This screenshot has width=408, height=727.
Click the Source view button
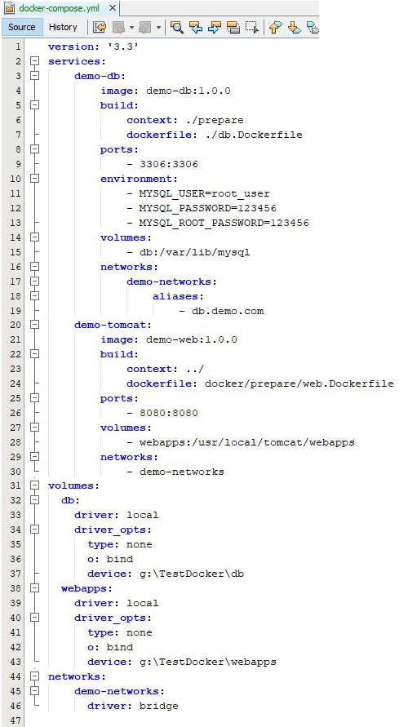click(x=22, y=27)
